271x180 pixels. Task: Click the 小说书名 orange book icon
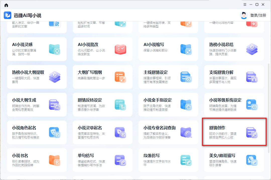(x=55, y=160)
